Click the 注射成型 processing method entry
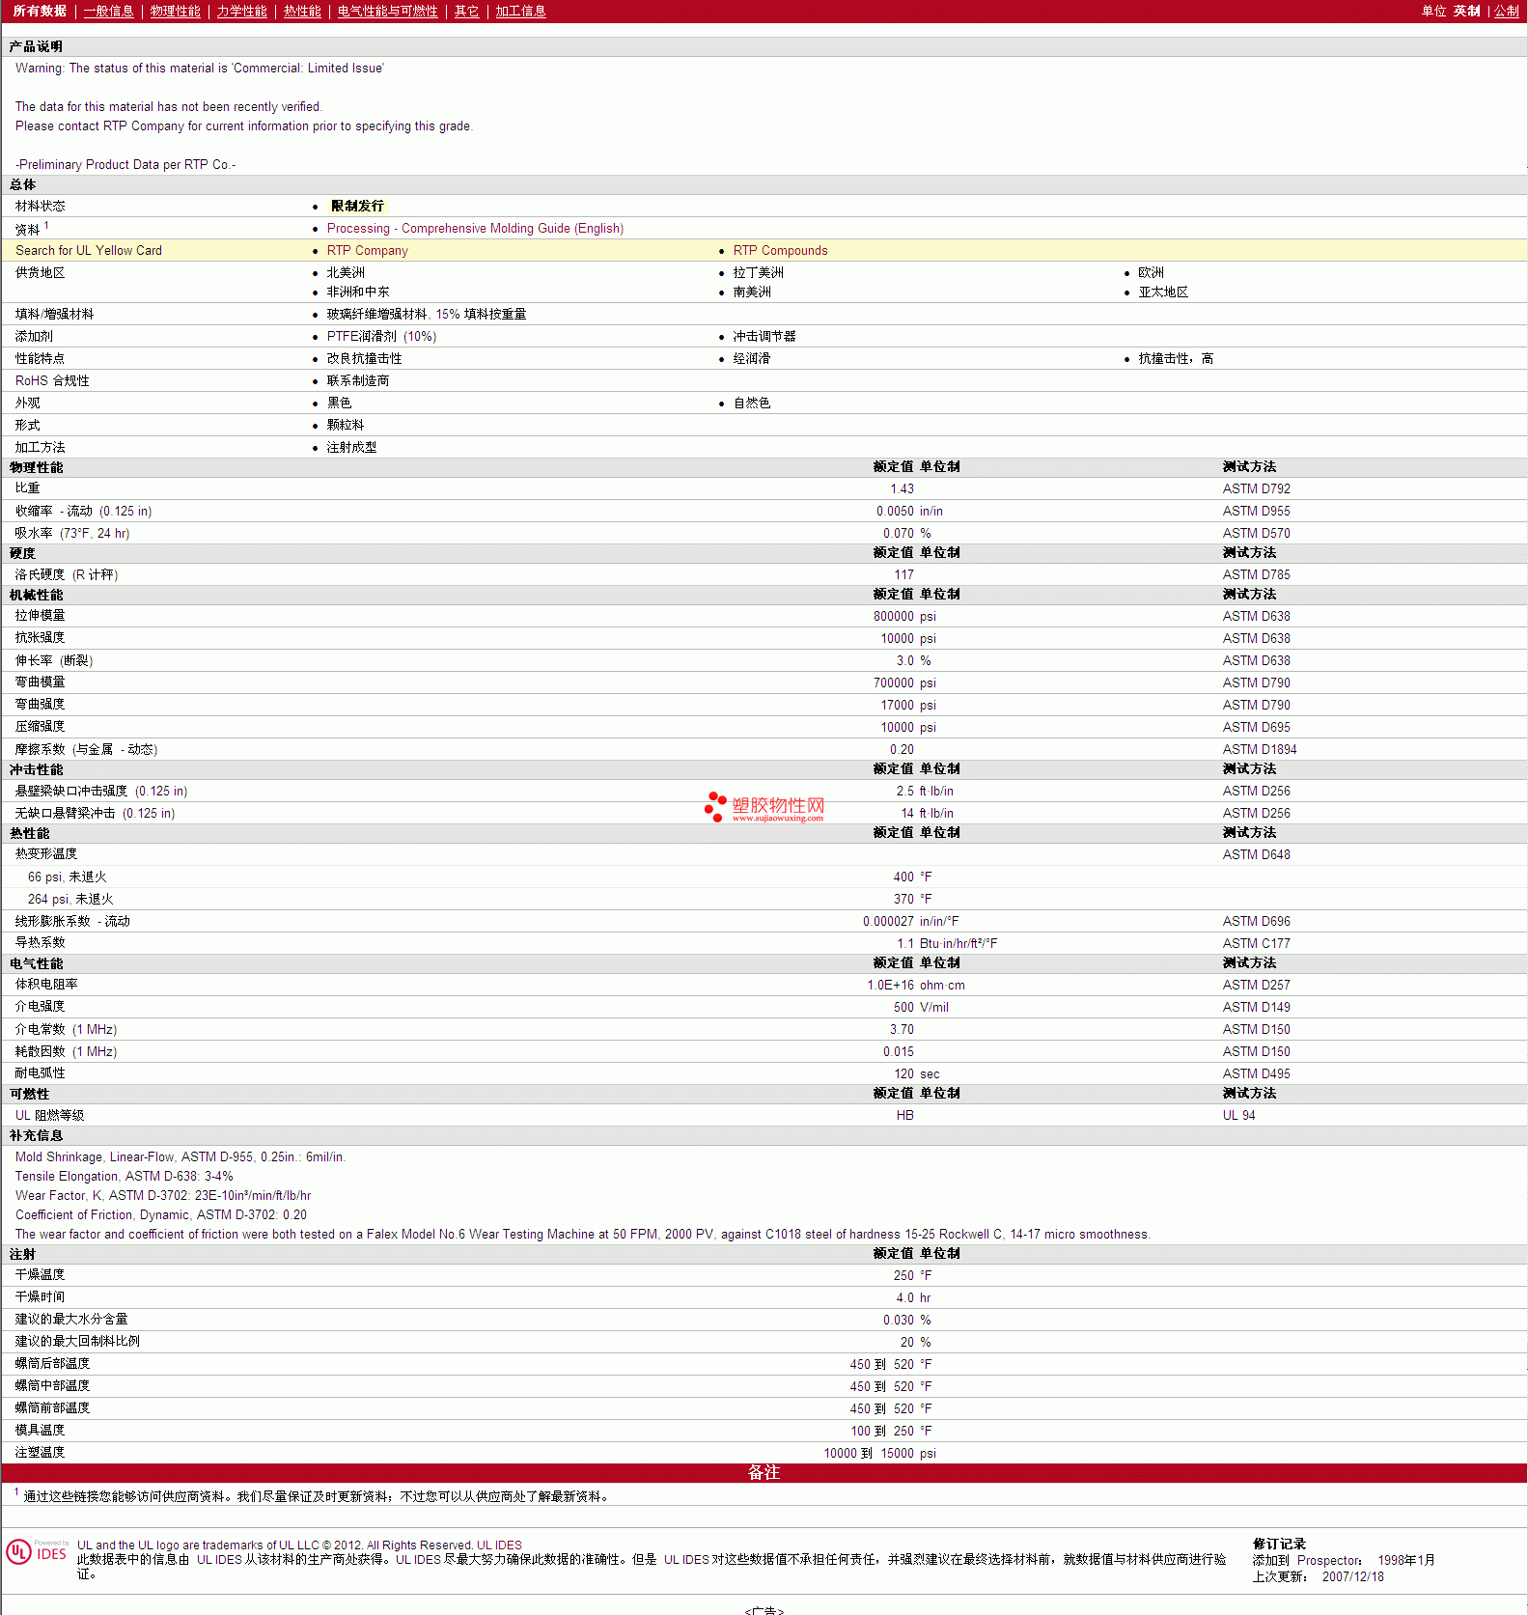1528x1615 pixels. pos(351,447)
